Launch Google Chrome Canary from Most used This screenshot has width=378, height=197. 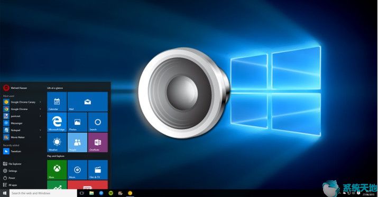(22, 102)
